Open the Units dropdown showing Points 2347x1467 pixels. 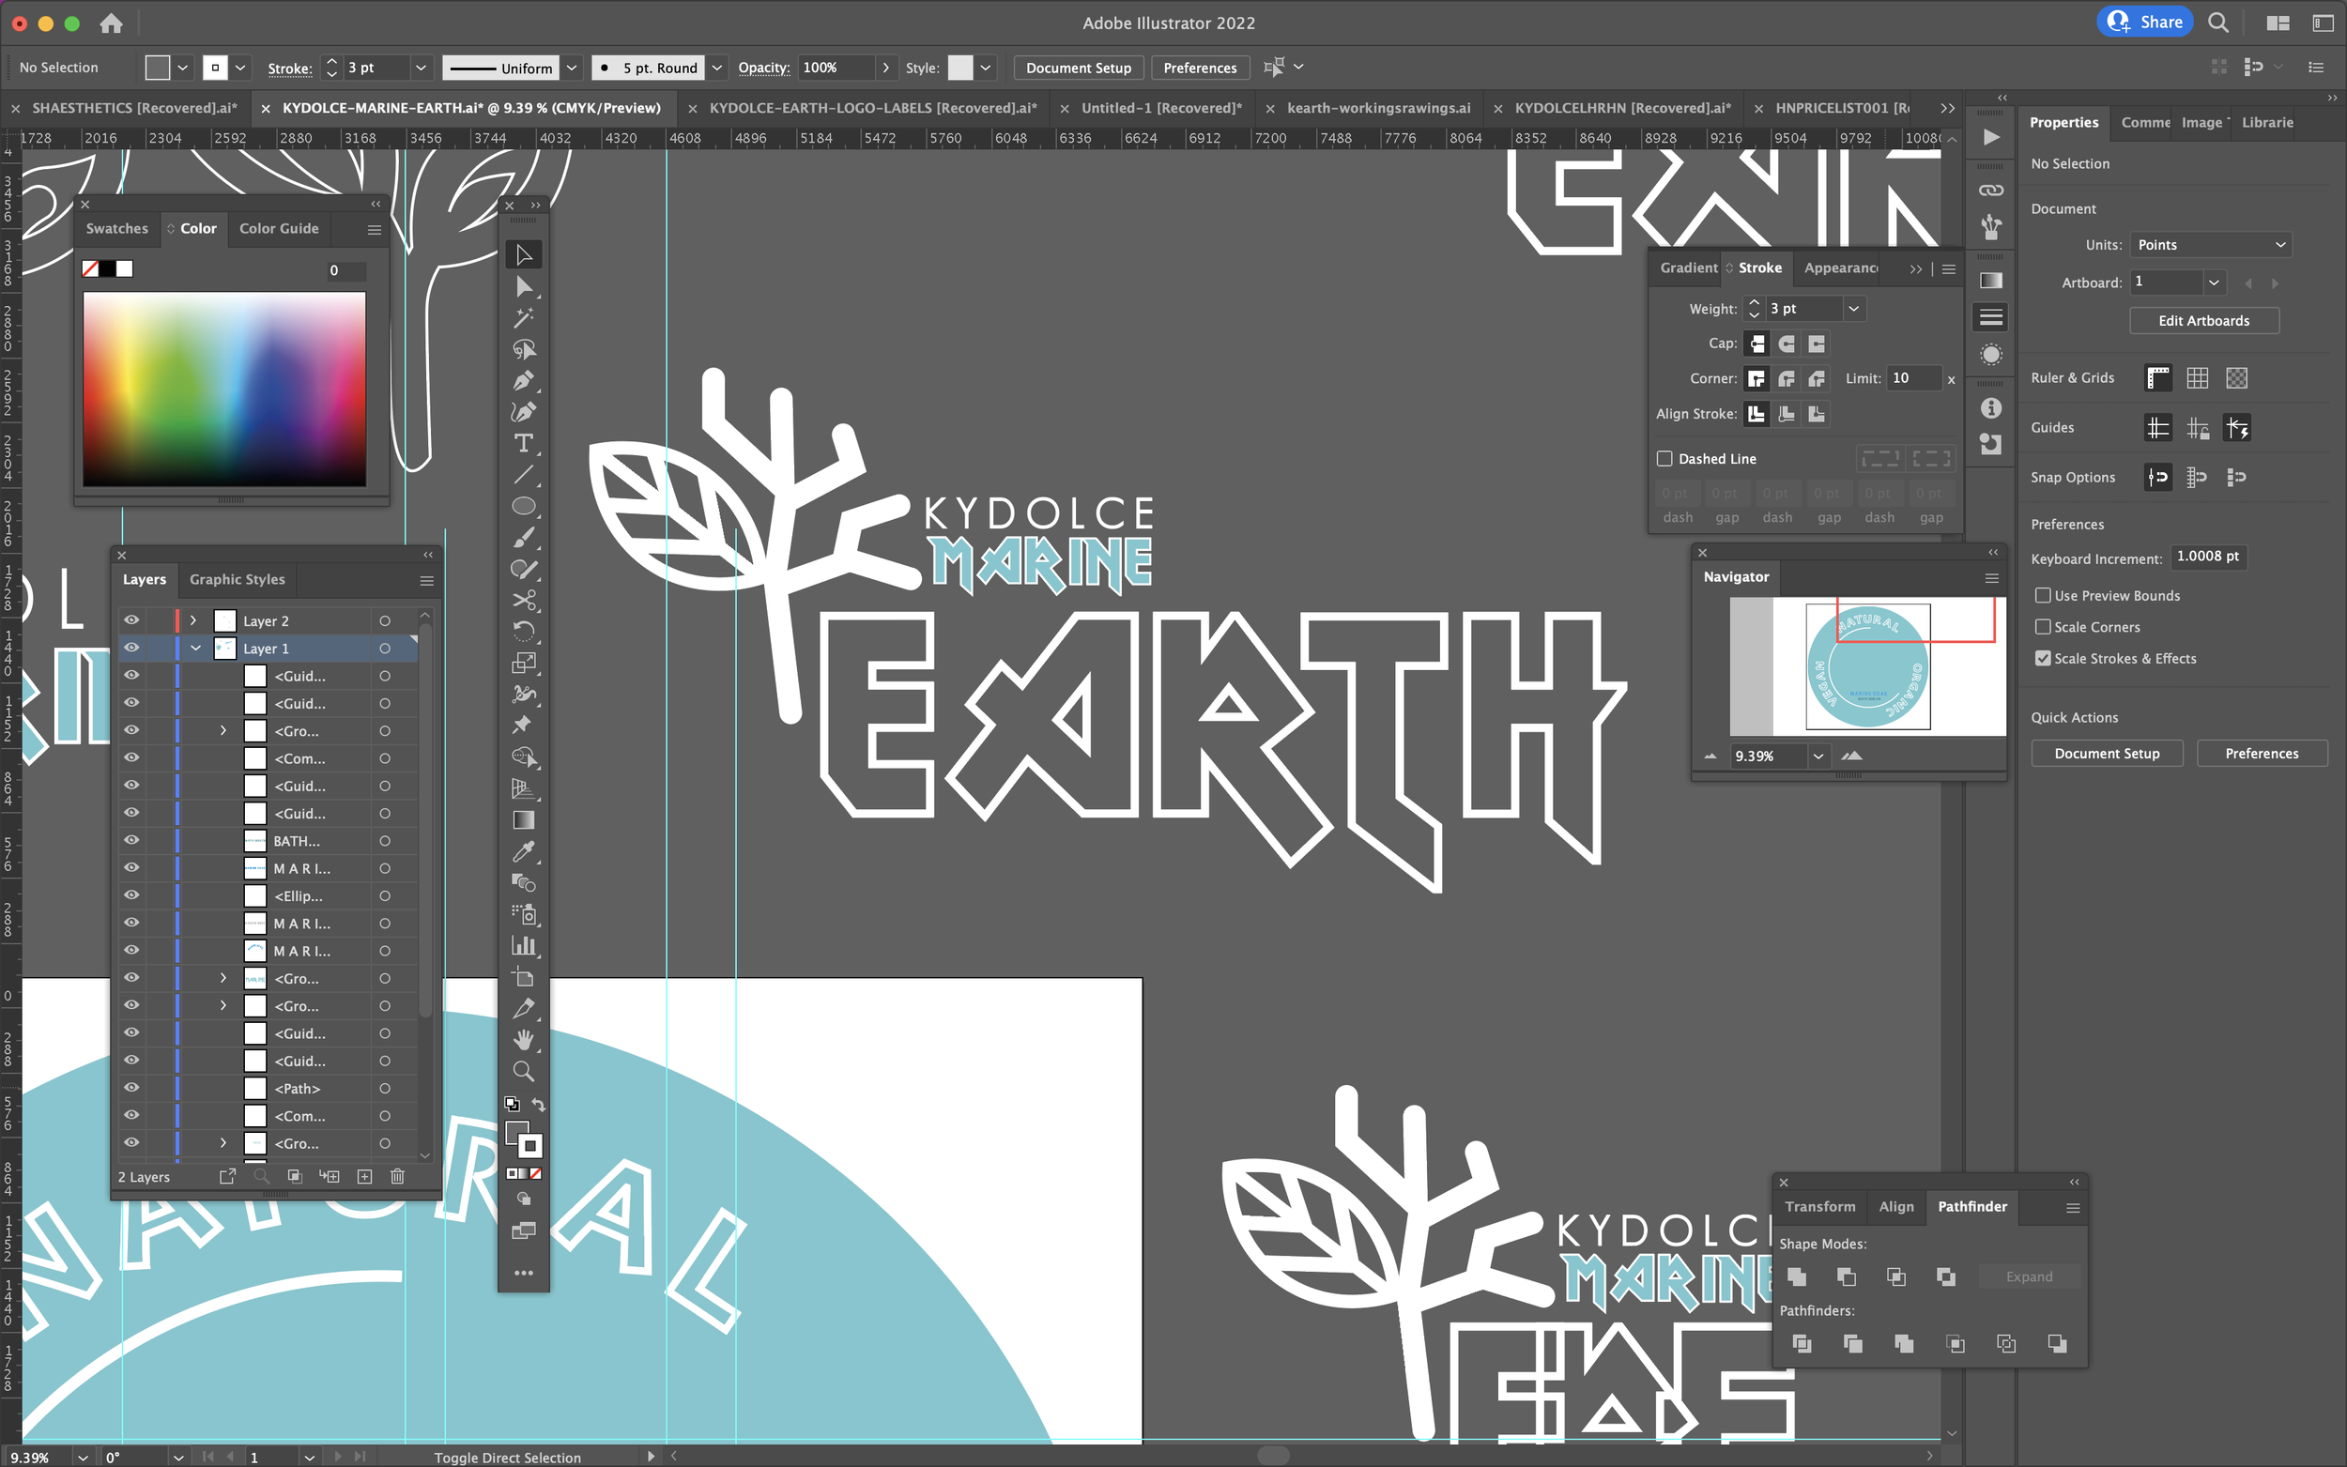(2211, 244)
